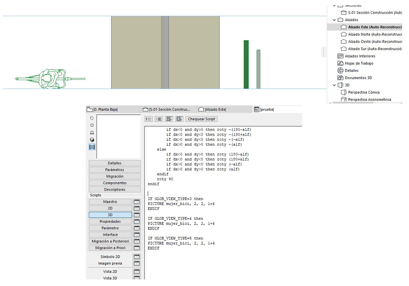Viewport: 409px width, 286px height.
Task: Collapse the Secciones tree group
Action: point(335,5)
